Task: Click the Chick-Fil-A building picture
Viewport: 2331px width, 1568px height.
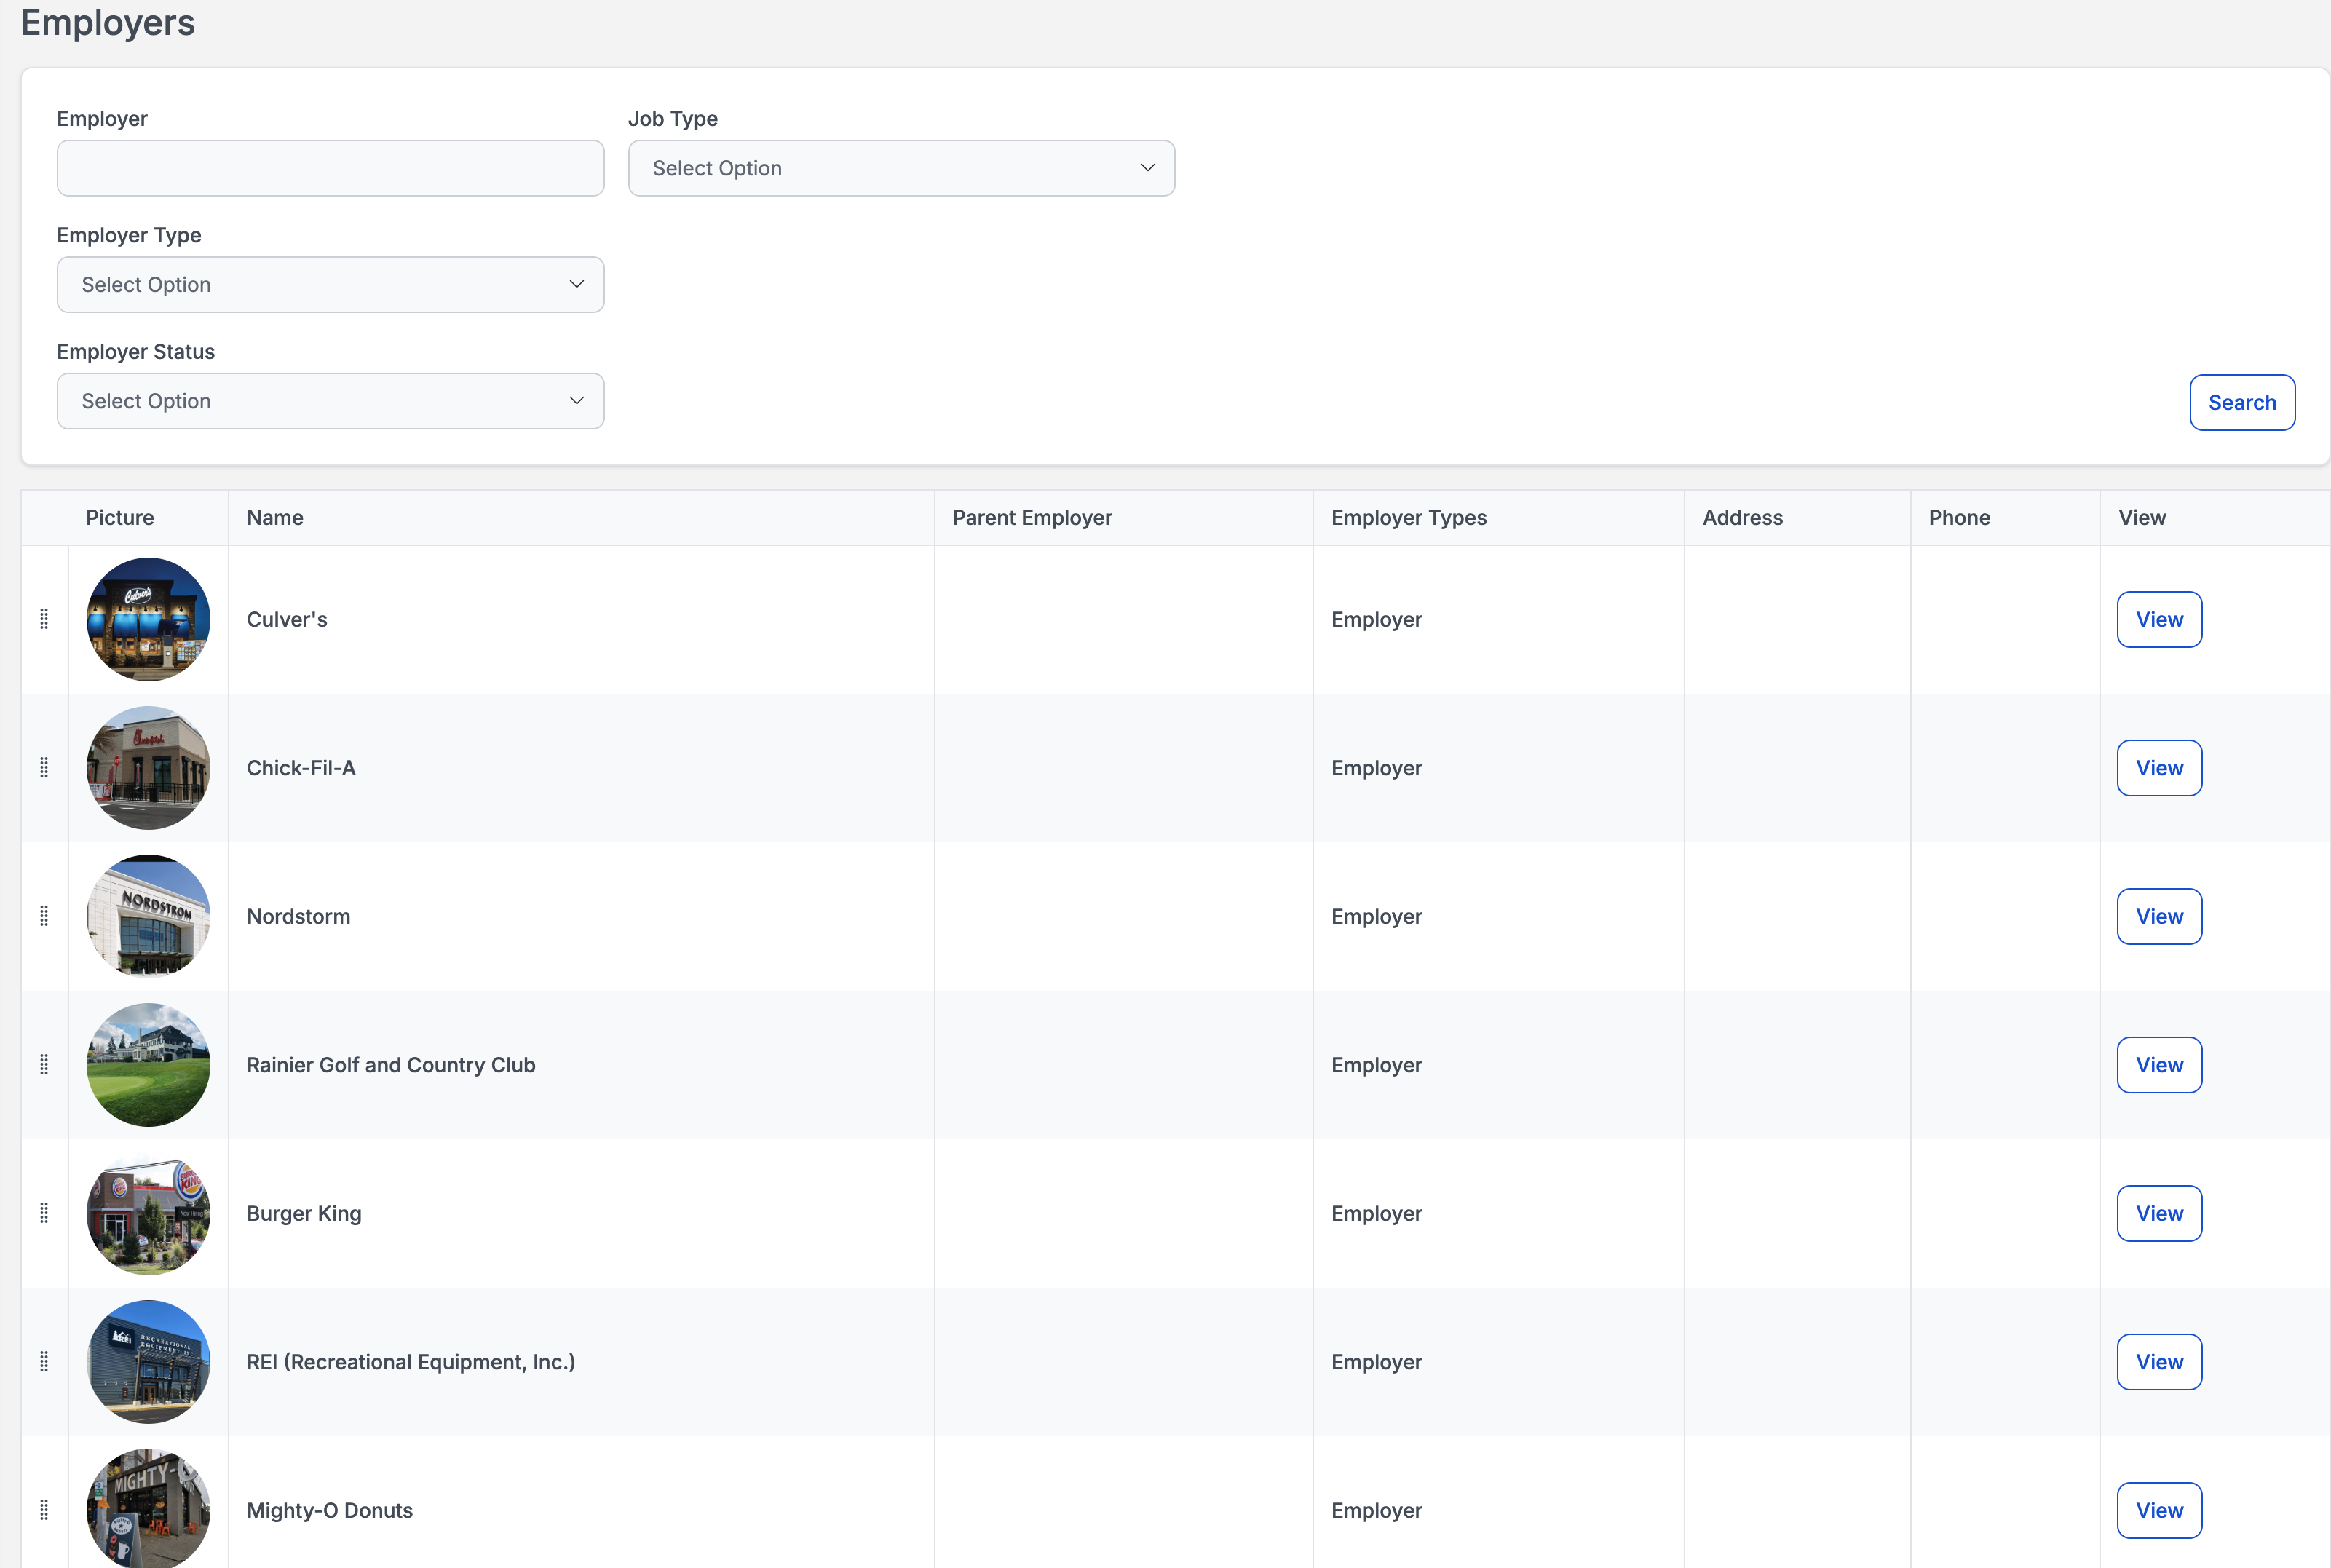Action: coord(148,768)
